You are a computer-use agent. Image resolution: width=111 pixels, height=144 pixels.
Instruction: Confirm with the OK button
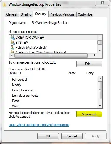[48, 136]
